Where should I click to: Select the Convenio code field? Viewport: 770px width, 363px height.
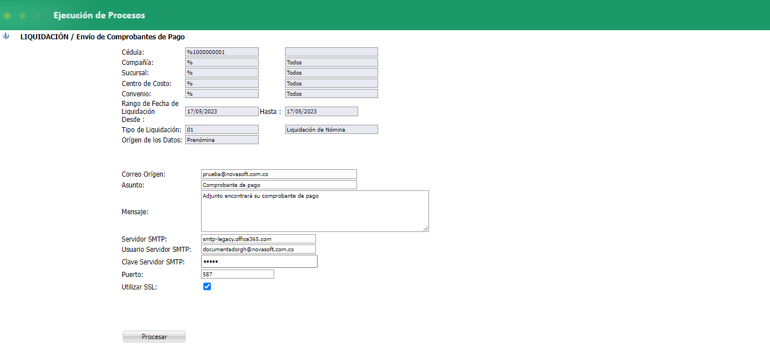click(222, 93)
